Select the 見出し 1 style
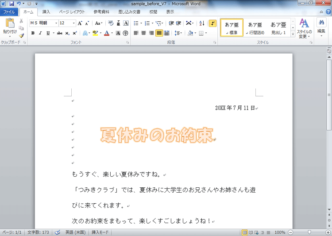 click(x=278, y=27)
